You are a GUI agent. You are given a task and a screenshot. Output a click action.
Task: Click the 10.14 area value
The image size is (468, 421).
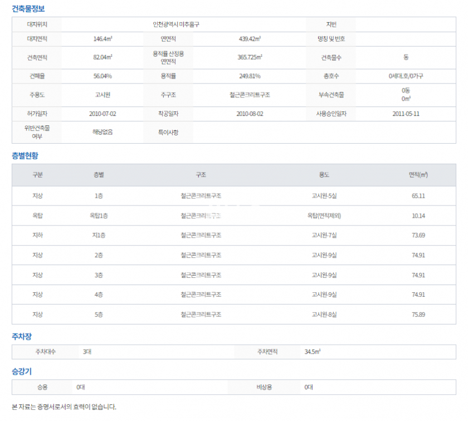(418, 216)
